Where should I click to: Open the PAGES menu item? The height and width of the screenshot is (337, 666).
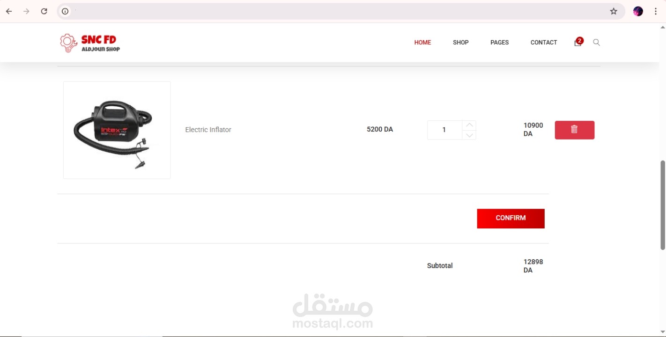500,42
